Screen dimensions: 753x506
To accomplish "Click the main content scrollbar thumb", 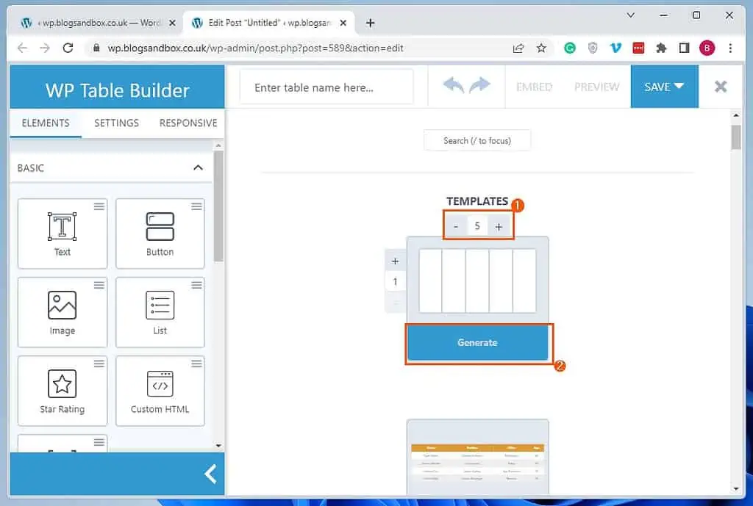I will point(735,137).
